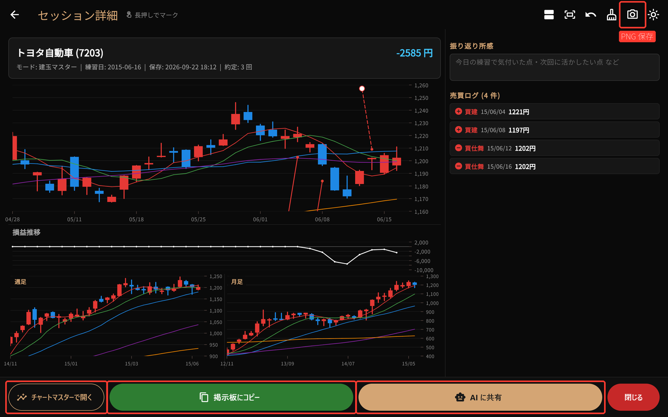This screenshot has width=668, height=417.
Task: Focus the 振り返り所感 notes field
Action: pyautogui.click(x=554, y=67)
